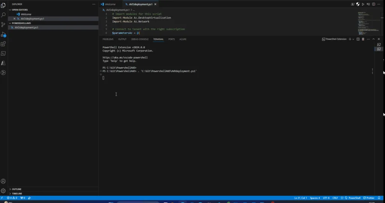
Task: Switch to the Problems panel tab
Action: [108, 39]
